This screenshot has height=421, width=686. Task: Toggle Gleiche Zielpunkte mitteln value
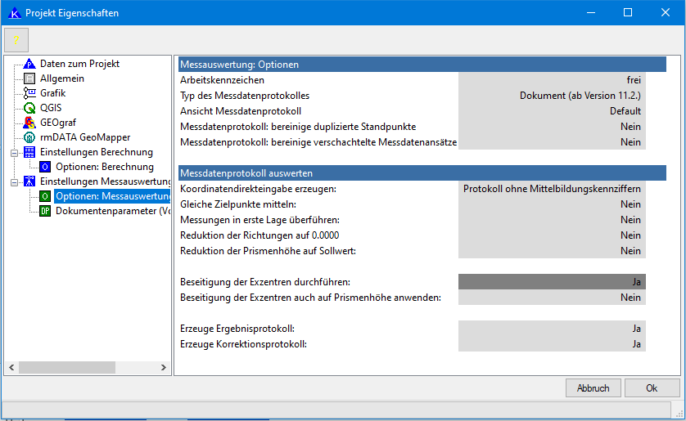(552, 204)
